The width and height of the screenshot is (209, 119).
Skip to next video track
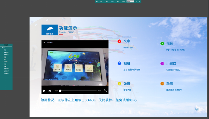pyautogui.click(x=50, y=91)
